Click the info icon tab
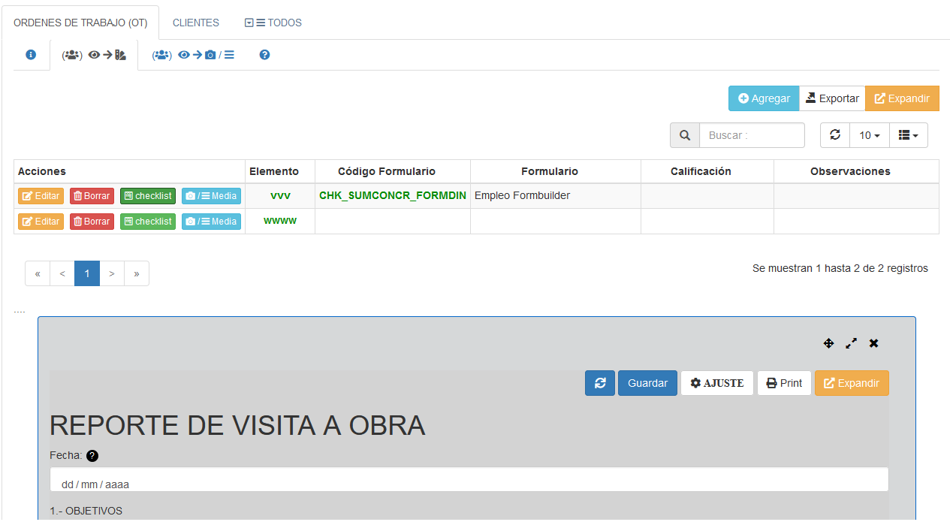The height and width of the screenshot is (525, 950). point(31,55)
